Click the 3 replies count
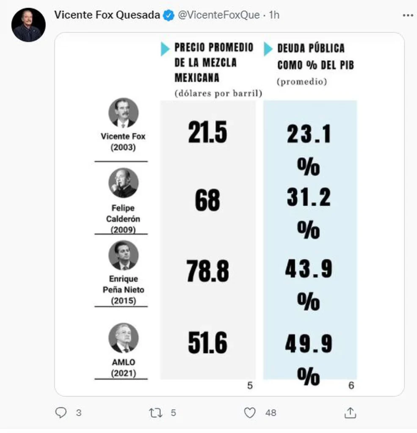417x433 pixels. click(x=78, y=413)
